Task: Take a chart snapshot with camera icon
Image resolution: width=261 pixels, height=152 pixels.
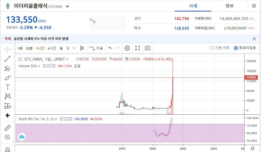Action: (148, 48)
